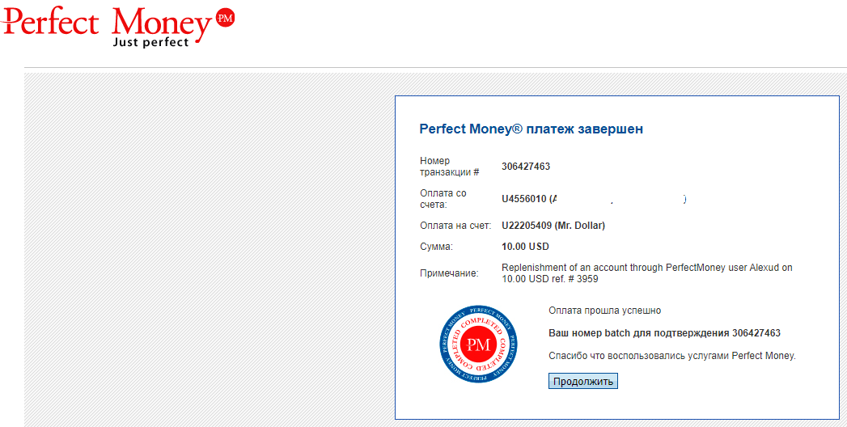Select payee account U22205409 (Mr. Dollar)
The image size is (847, 427).
pyautogui.click(x=553, y=226)
